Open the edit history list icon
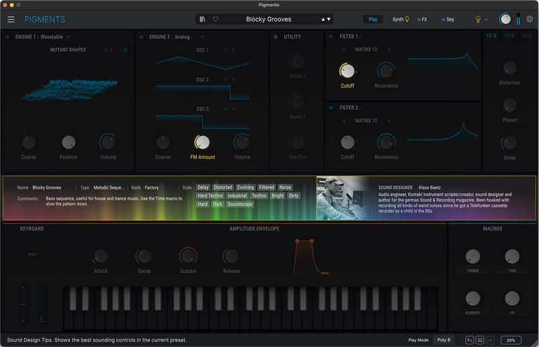This screenshot has height=347, width=539. tap(480, 340)
